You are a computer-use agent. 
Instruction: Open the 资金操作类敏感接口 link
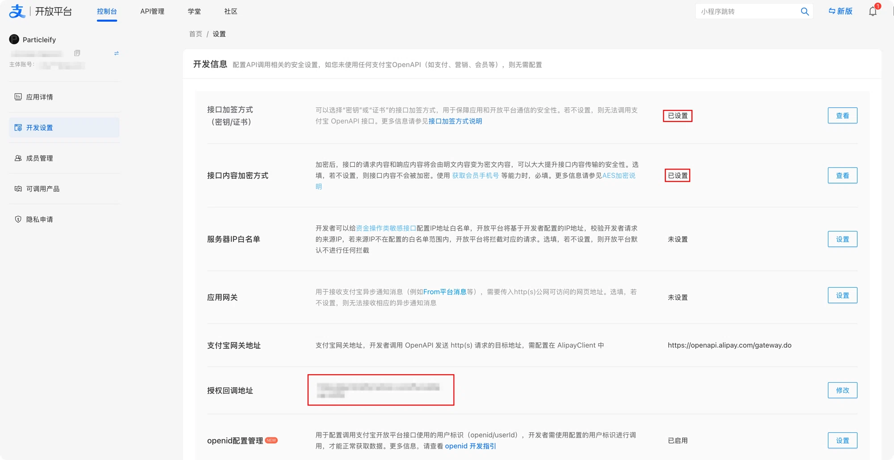386,228
